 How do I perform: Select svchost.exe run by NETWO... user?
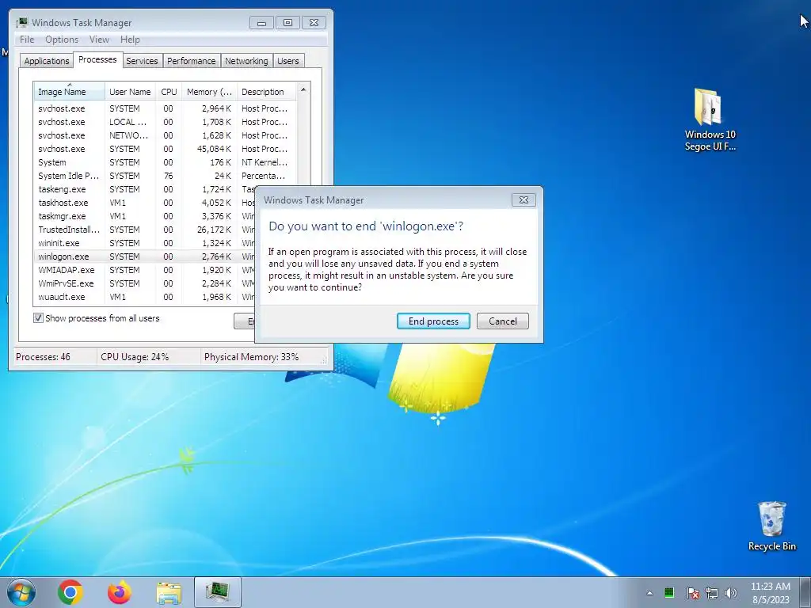tap(166, 135)
